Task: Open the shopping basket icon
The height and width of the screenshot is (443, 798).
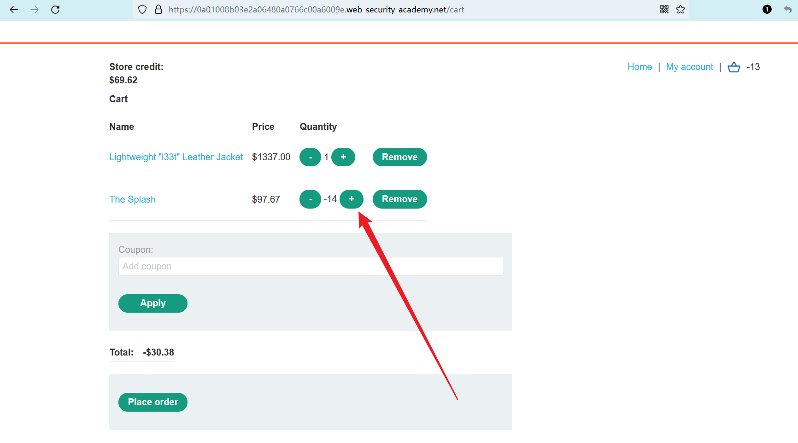Action: coord(734,67)
